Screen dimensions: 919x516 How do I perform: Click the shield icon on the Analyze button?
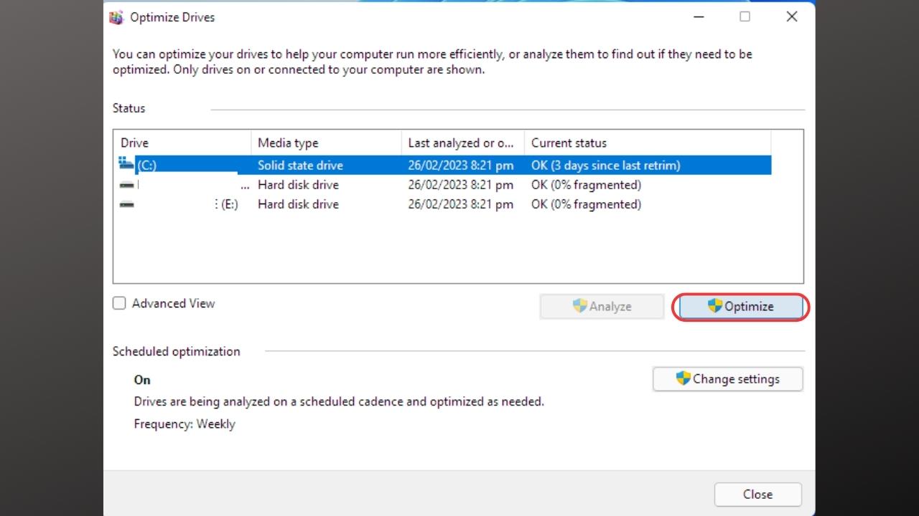[579, 306]
